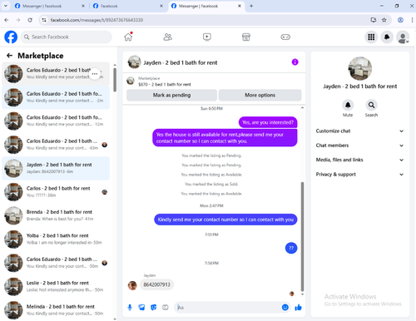Open Leslie - 2 bed 1 bath chat
This screenshot has width=416, height=321.
click(x=56, y=286)
